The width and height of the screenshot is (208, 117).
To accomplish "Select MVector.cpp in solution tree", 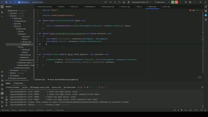I will coord(27,42).
